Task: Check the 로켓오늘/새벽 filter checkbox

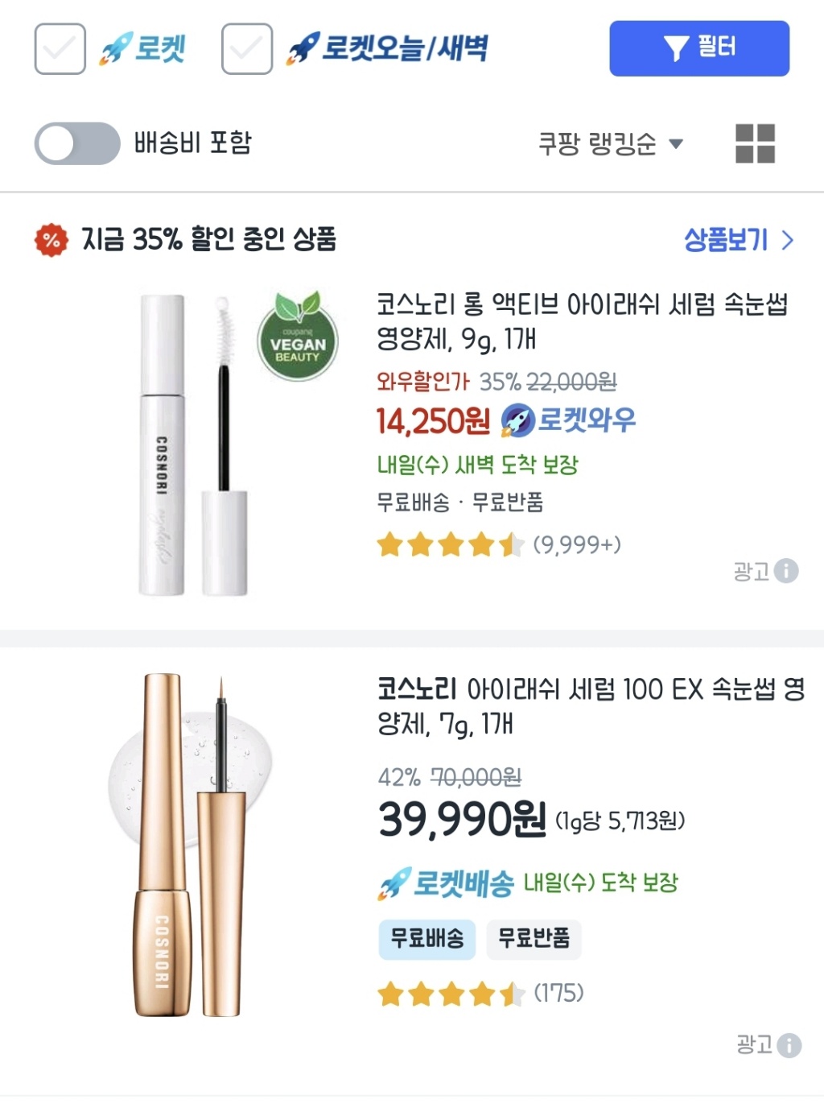Action: click(247, 49)
